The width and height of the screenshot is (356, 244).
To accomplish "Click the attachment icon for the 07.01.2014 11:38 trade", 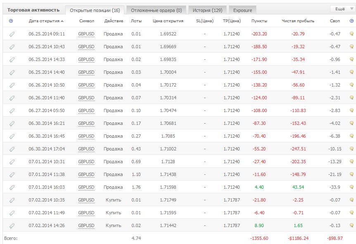I will (12, 174).
